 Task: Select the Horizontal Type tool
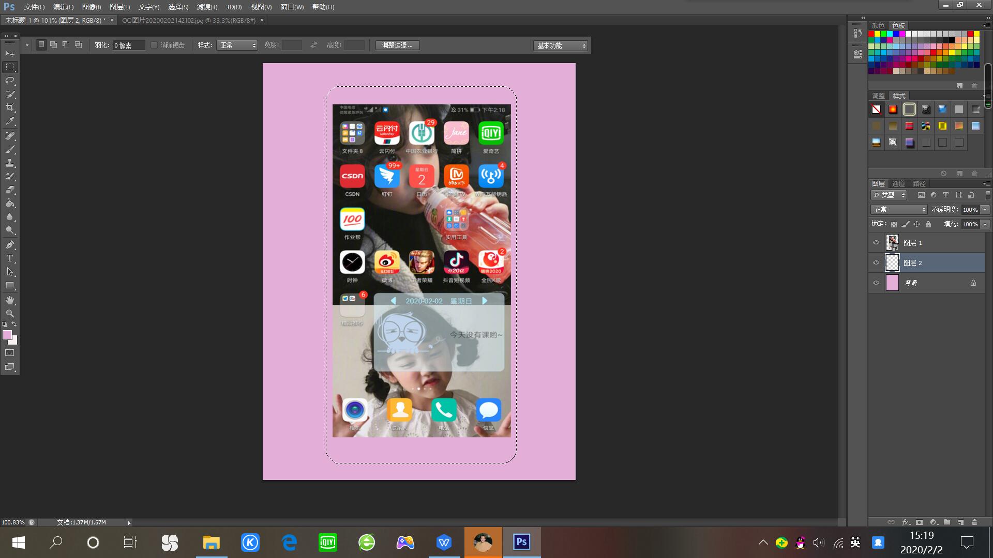coord(10,258)
